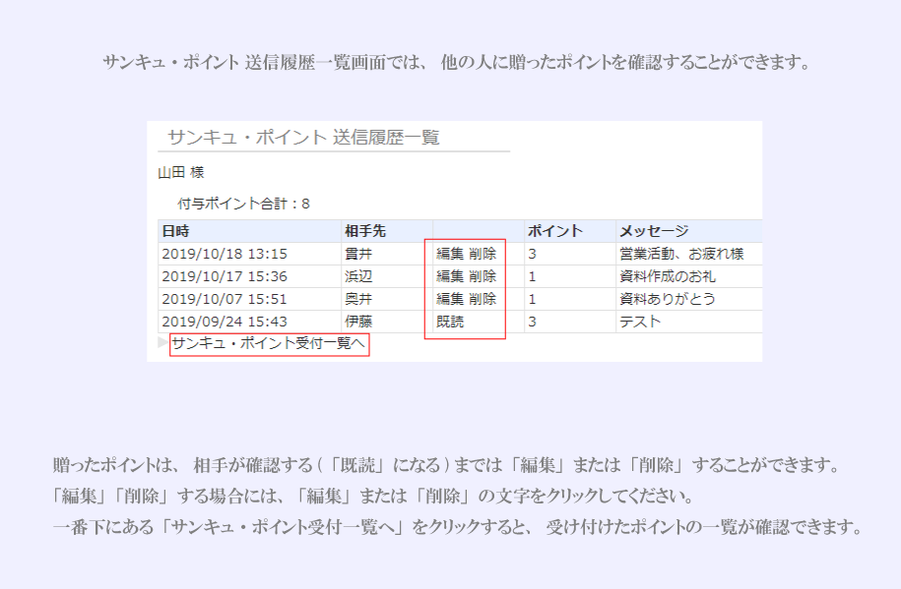This screenshot has height=589, width=901.
Task: Select the 既読 status in 伊藤 row
Action: [450, 322]
